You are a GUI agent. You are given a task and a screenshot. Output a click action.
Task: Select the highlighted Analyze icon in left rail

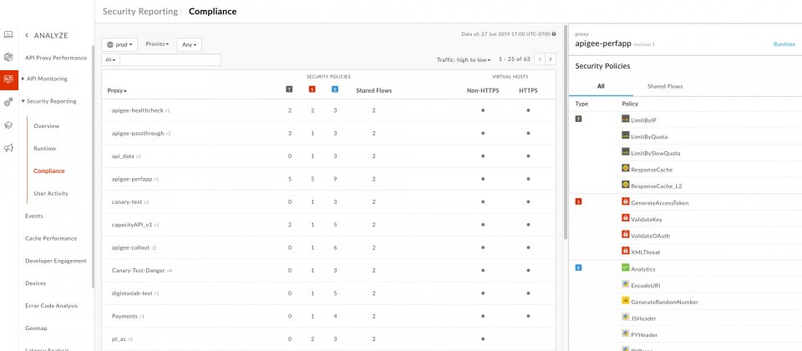coord(8,79)
